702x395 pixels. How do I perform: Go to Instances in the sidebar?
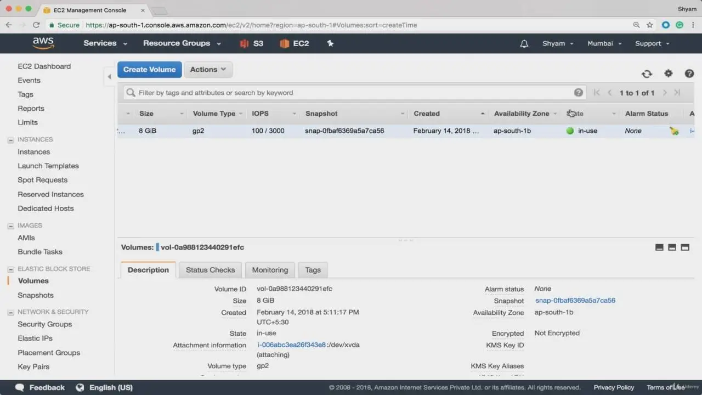tap(34, 152)
